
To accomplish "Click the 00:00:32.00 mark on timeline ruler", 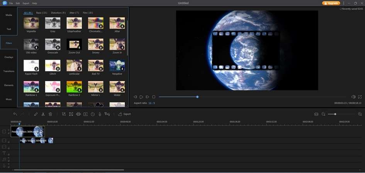I will click(x=89, y=121).
